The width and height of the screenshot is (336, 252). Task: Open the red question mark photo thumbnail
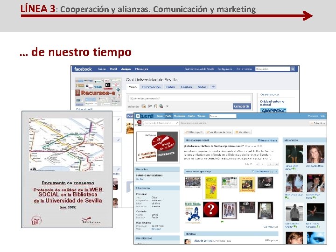click(211, 210)
